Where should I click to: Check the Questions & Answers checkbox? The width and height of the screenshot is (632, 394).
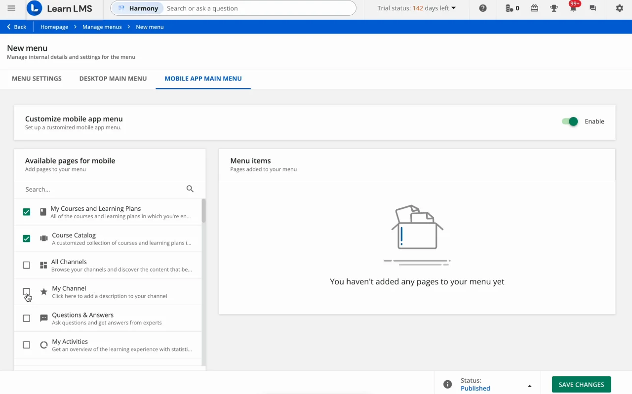27,318
